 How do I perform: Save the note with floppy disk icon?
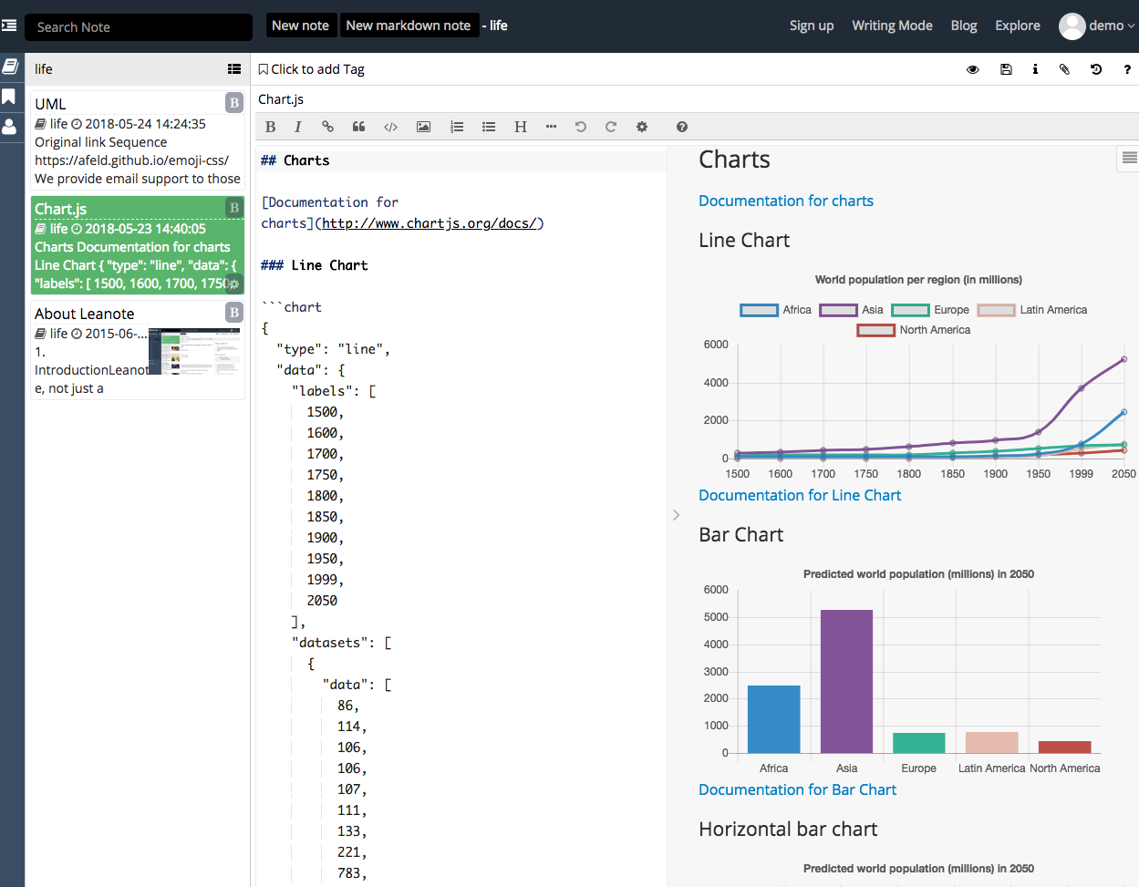point(1006,69)
